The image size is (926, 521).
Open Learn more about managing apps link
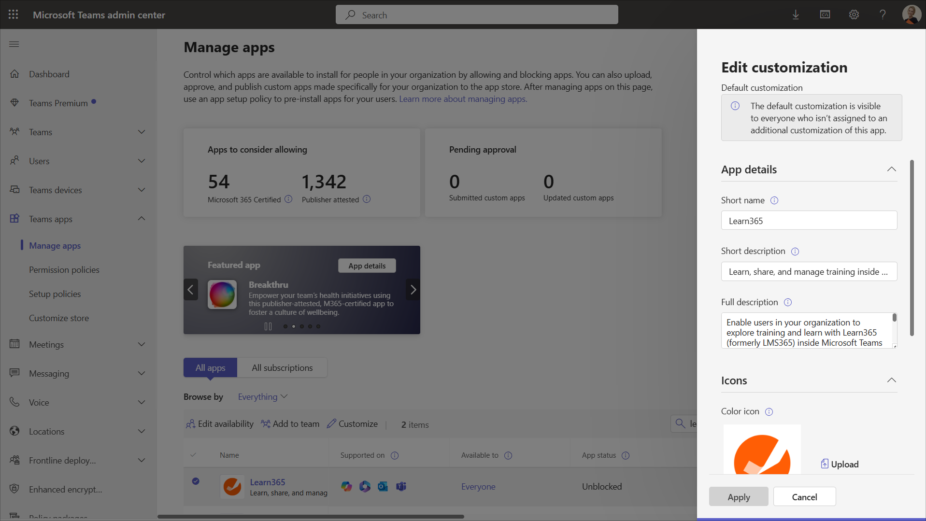coord(463,99)
